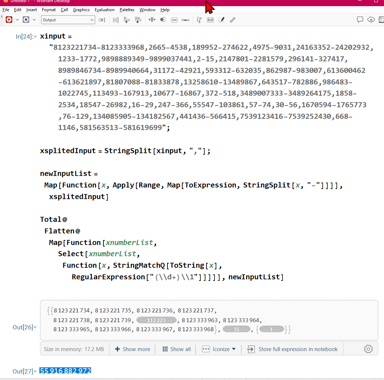
Task: Click the cloud publish icon
Action: (x=371, y=20)
